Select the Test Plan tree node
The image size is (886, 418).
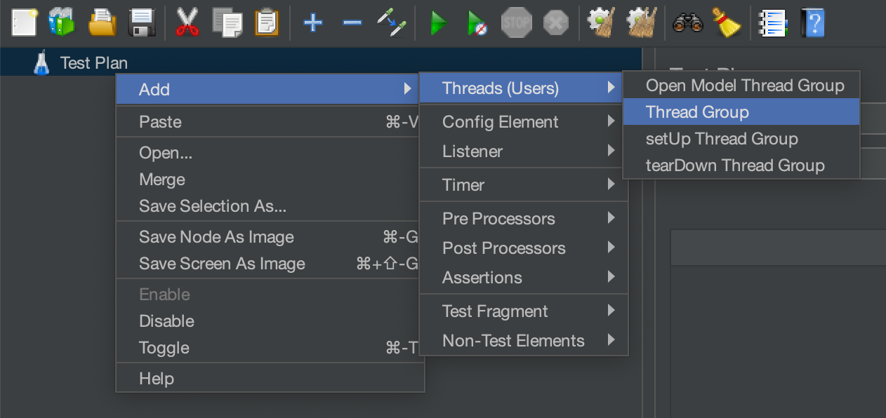click(93, 63)
